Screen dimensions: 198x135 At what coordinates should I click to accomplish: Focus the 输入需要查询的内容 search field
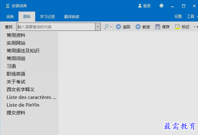coord(56,27)
